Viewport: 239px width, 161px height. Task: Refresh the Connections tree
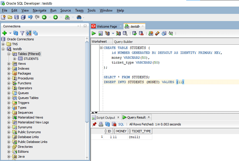point(16,33)
